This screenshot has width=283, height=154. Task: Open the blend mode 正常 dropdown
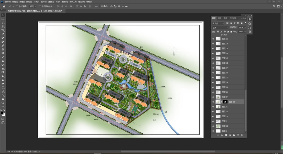click(220, 28)
